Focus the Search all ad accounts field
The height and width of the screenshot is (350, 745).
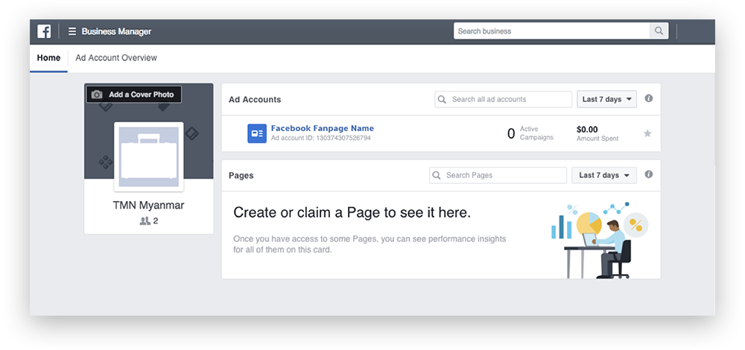coord(503,99)
